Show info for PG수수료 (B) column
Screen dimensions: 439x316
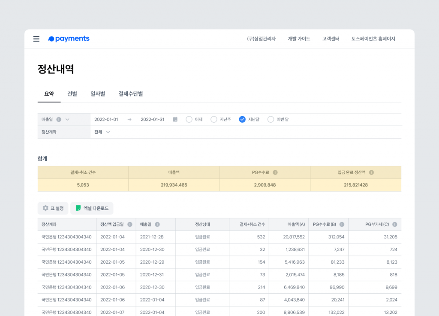tap(342, 225)
